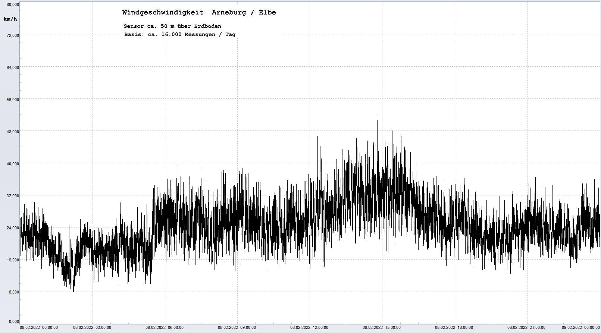The width and height of the screenshot is (601, 333).
Task: Click the 72,000 y-axis label
Action: (x=13, y=35)
